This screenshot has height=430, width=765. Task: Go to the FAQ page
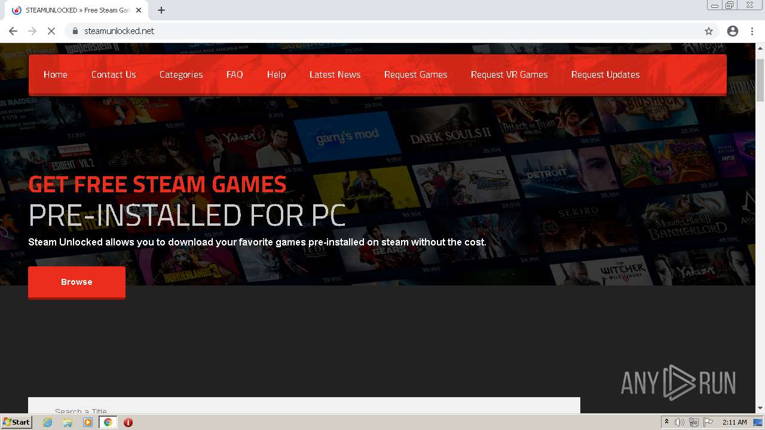click(235, 75)
